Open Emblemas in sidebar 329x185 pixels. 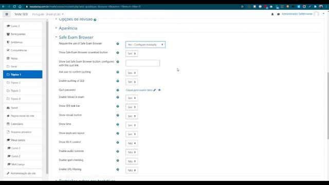tap(23, 42)
